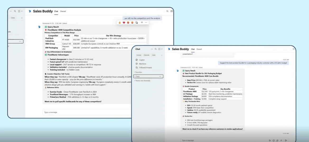The height and width of the screenshot is (142, 309).
Task: Expand the Favorites section
Action: [139, 72]
